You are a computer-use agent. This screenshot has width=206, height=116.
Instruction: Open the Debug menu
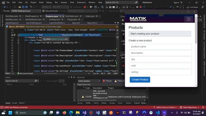pos(49,2)
